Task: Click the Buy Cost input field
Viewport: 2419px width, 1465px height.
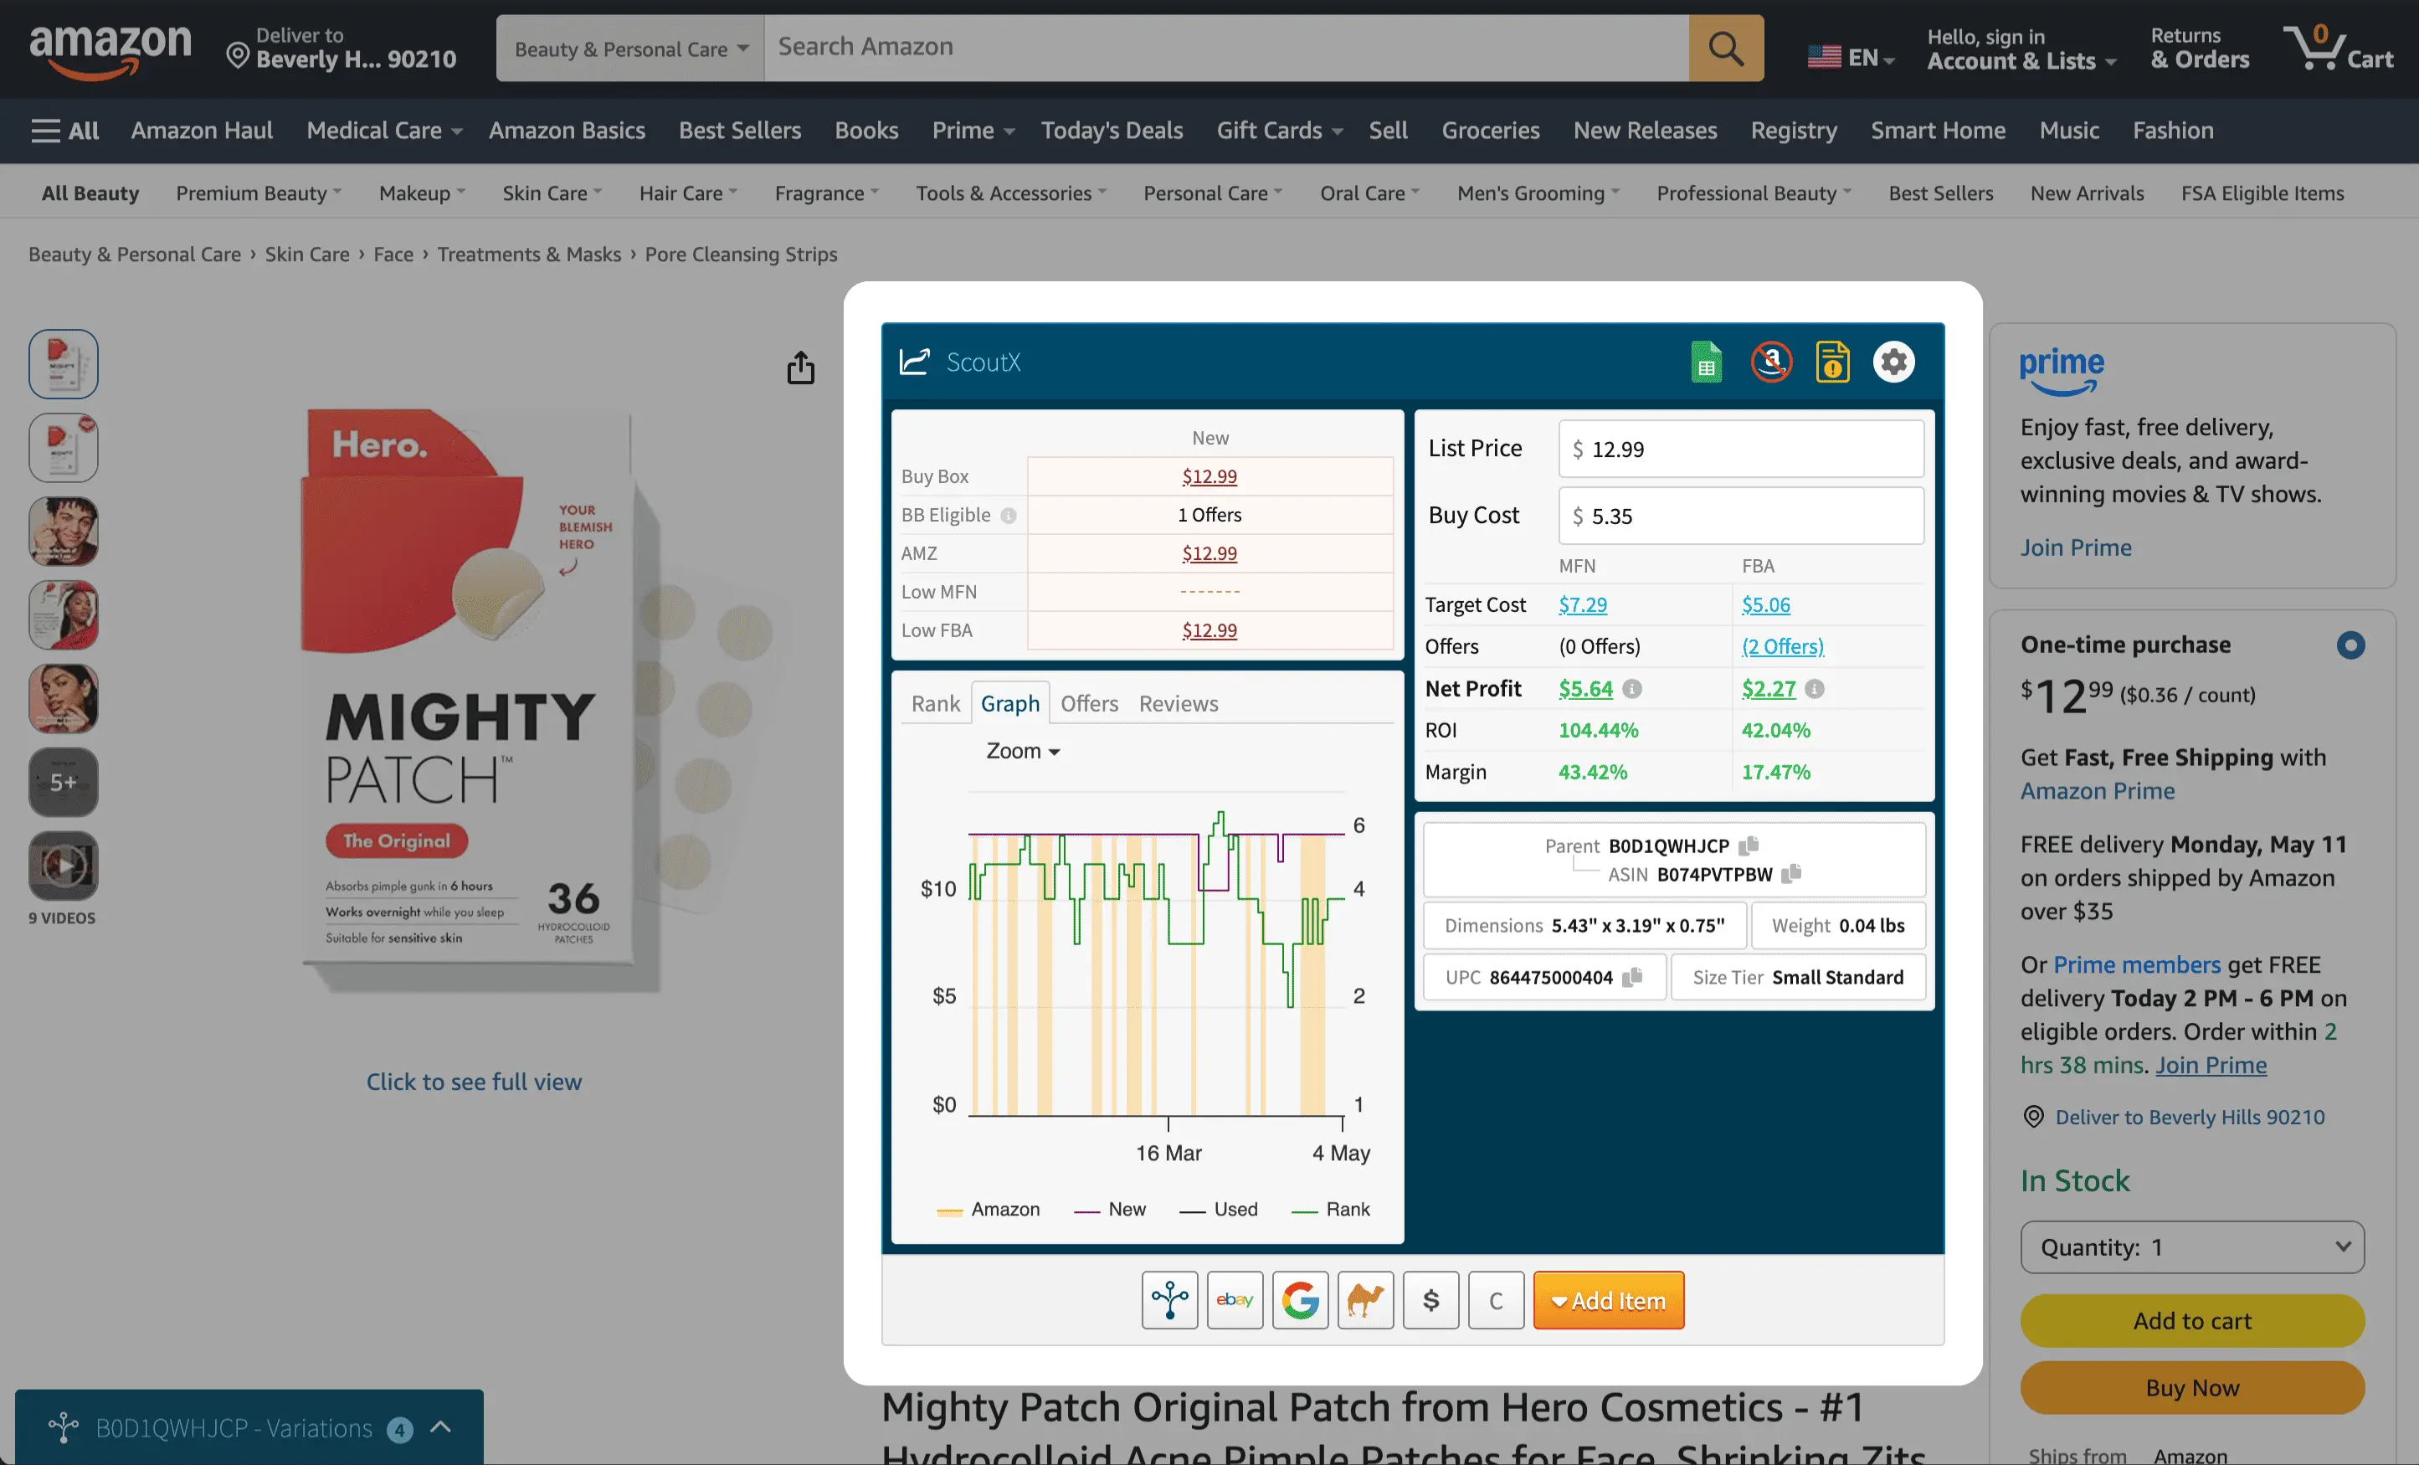Action: pyautogui.click(x=1741, y=516)
